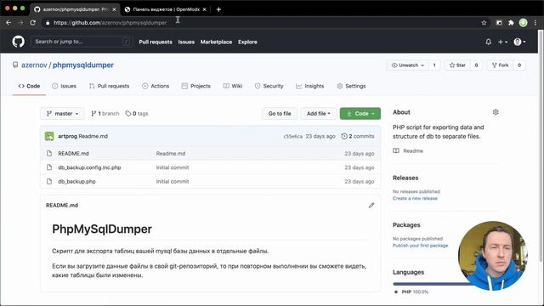Select the repository Issues tab
The width and height of the screenshot is (544, 306).
[x=65, y=86]
